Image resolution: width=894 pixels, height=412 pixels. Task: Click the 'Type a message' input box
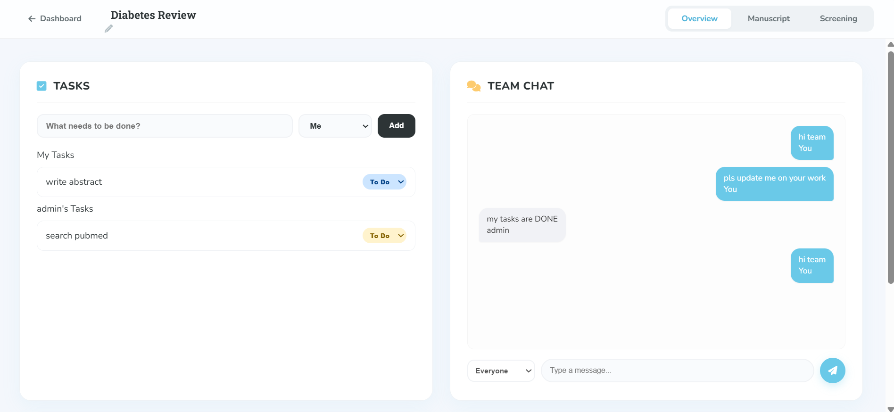pyautogui.click(x=677, y=371)
